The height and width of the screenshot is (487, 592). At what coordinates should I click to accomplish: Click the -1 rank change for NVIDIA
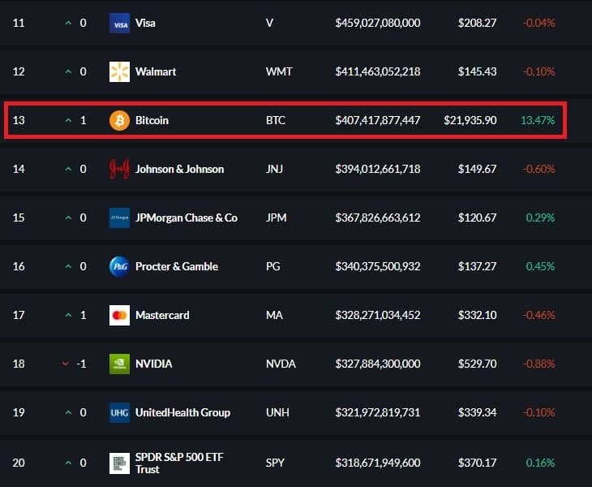coord(82,364)
